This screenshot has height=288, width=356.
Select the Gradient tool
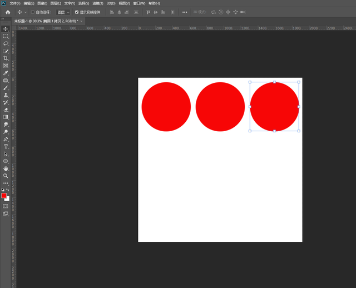click(x=6, y=117)
